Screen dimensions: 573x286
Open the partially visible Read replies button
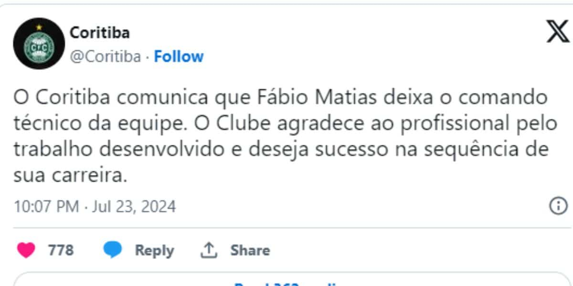point(286,279)
